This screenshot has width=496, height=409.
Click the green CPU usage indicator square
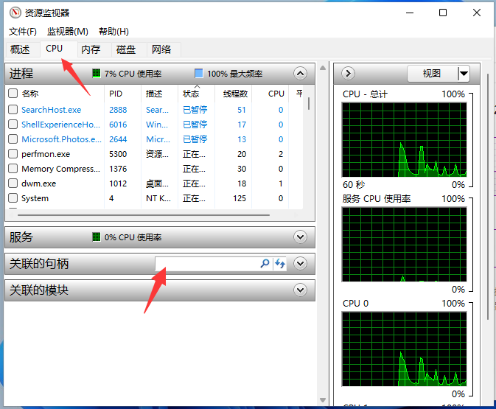(x=96, y=74)
